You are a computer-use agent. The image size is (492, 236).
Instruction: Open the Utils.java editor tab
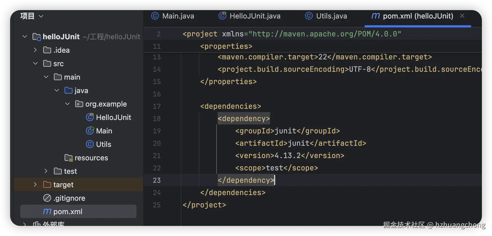pos(326,16)
